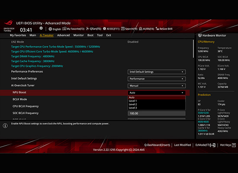Click Last Modified button

[x=183, y=145]
